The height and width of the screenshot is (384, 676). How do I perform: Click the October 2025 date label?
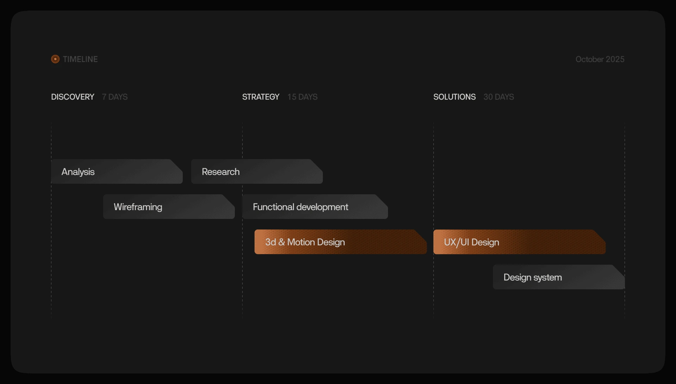[600, 59]
